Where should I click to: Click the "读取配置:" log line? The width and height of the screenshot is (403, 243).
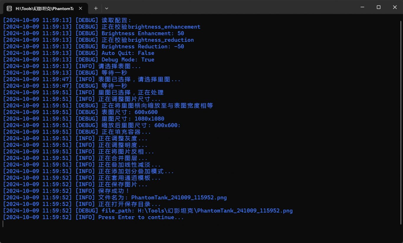67,20
